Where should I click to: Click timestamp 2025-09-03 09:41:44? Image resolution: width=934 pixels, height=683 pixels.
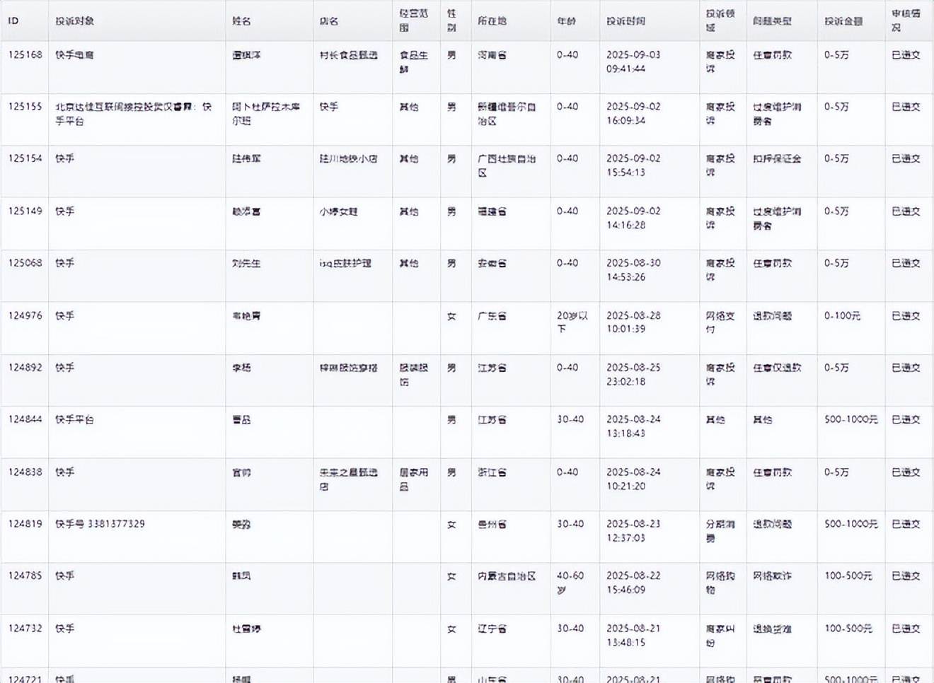[633, 62]
